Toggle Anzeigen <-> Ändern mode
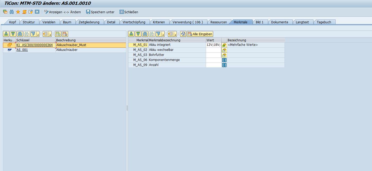This screenshot has width=372, height=171. click(x=62, y=12)
